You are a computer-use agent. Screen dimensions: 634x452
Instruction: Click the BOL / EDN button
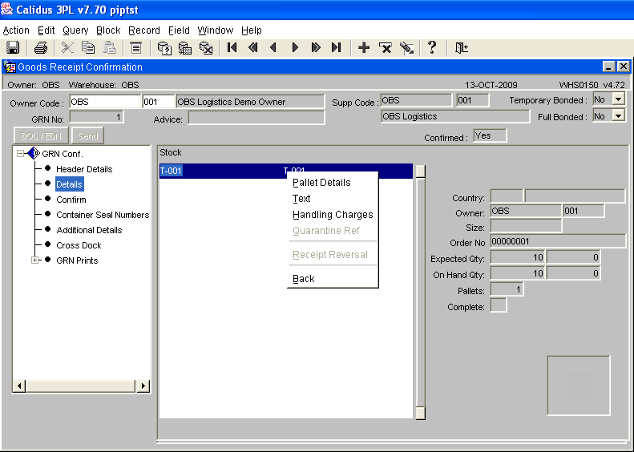(x=41, y=136)
